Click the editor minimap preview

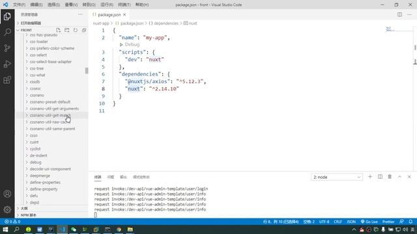point(390,29)
